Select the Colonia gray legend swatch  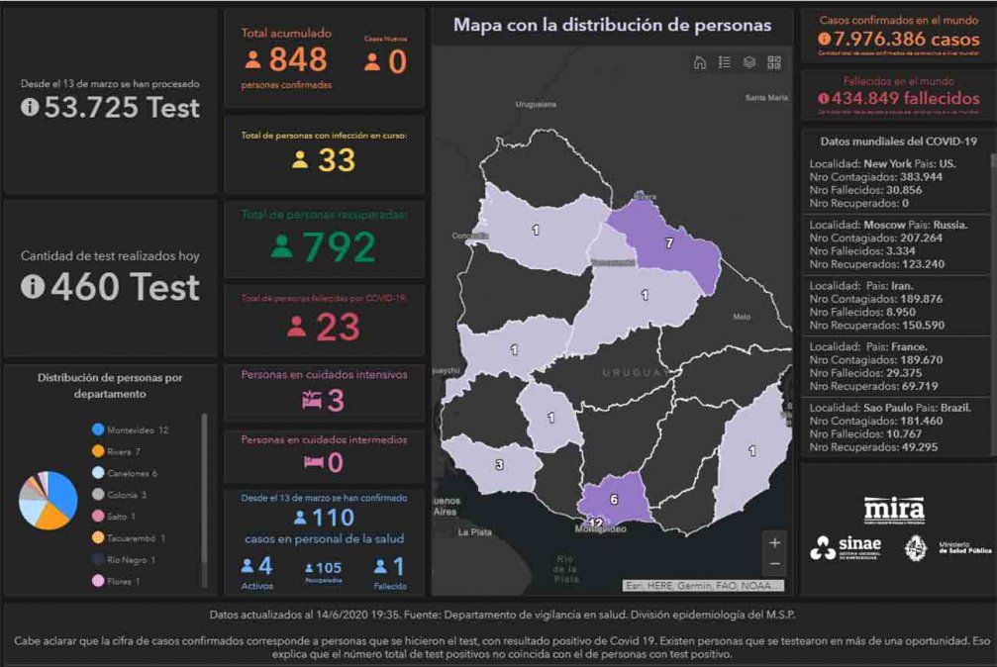[98, 495]
